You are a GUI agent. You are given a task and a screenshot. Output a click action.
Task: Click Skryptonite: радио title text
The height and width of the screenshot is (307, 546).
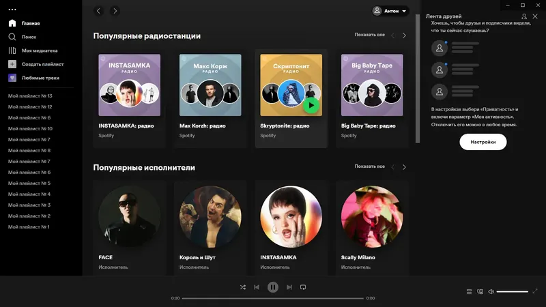(285, 126)
